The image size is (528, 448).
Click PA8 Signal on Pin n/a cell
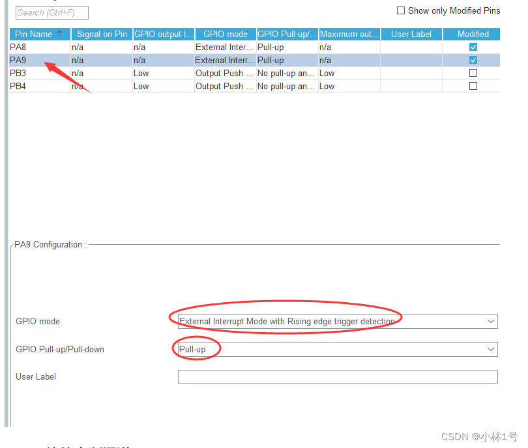click(101, 48)
